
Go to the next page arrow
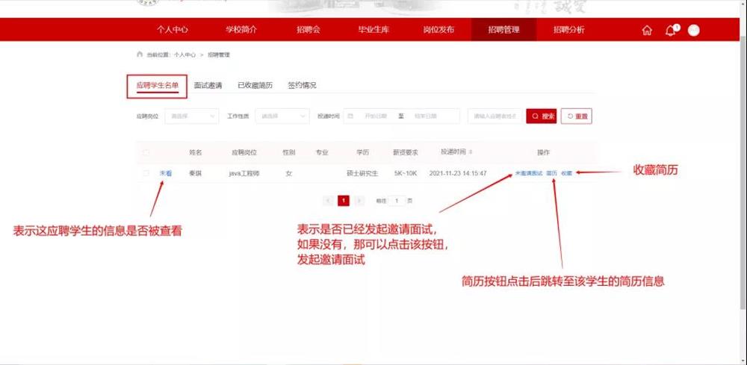pyautogui.click(x=359, y=201)
